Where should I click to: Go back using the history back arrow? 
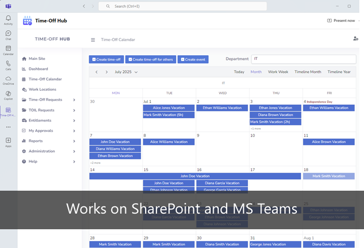[x=84, y=6]
